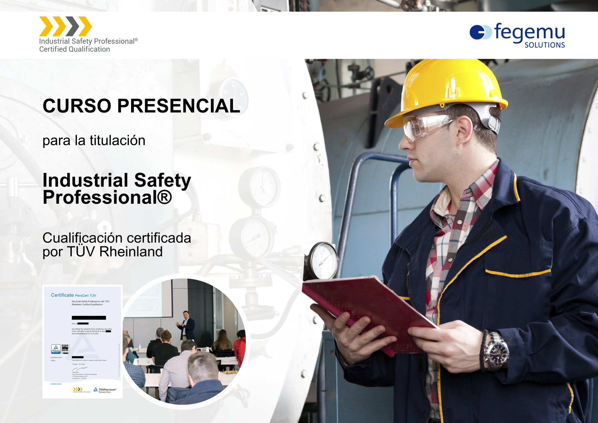Select the 'Industrial Safety Professional®' title
This screenshot has width=598, height=423.
point(117,189)
